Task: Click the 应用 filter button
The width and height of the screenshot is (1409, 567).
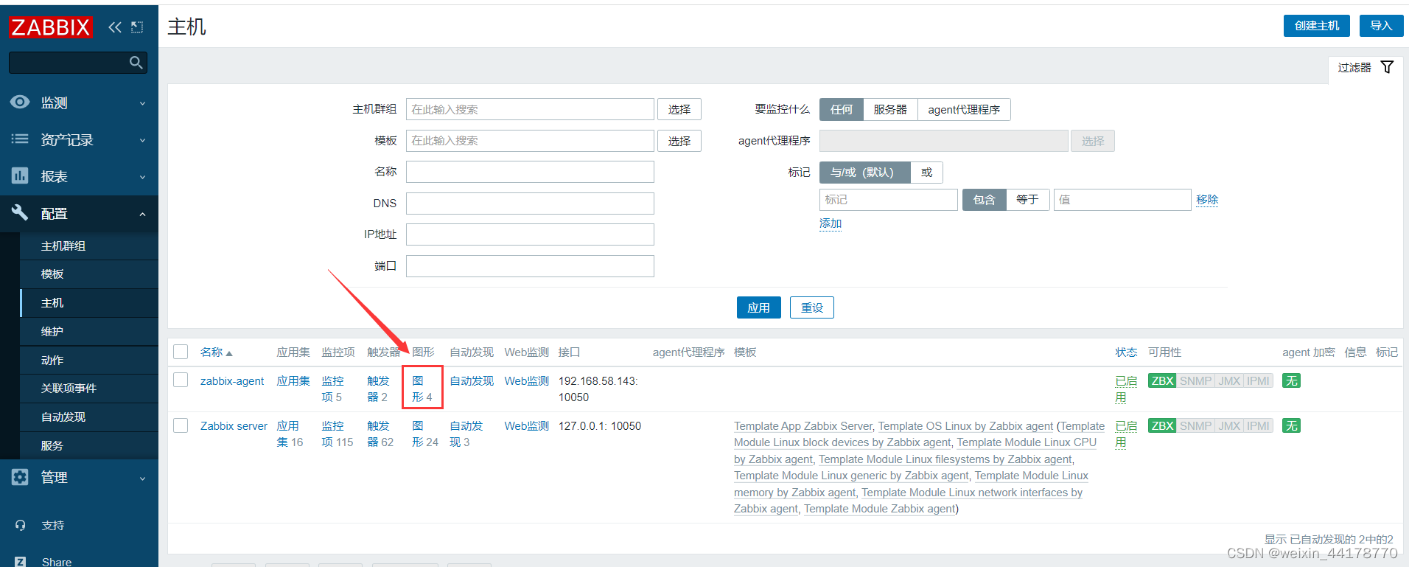Action: tap(758, 307)
